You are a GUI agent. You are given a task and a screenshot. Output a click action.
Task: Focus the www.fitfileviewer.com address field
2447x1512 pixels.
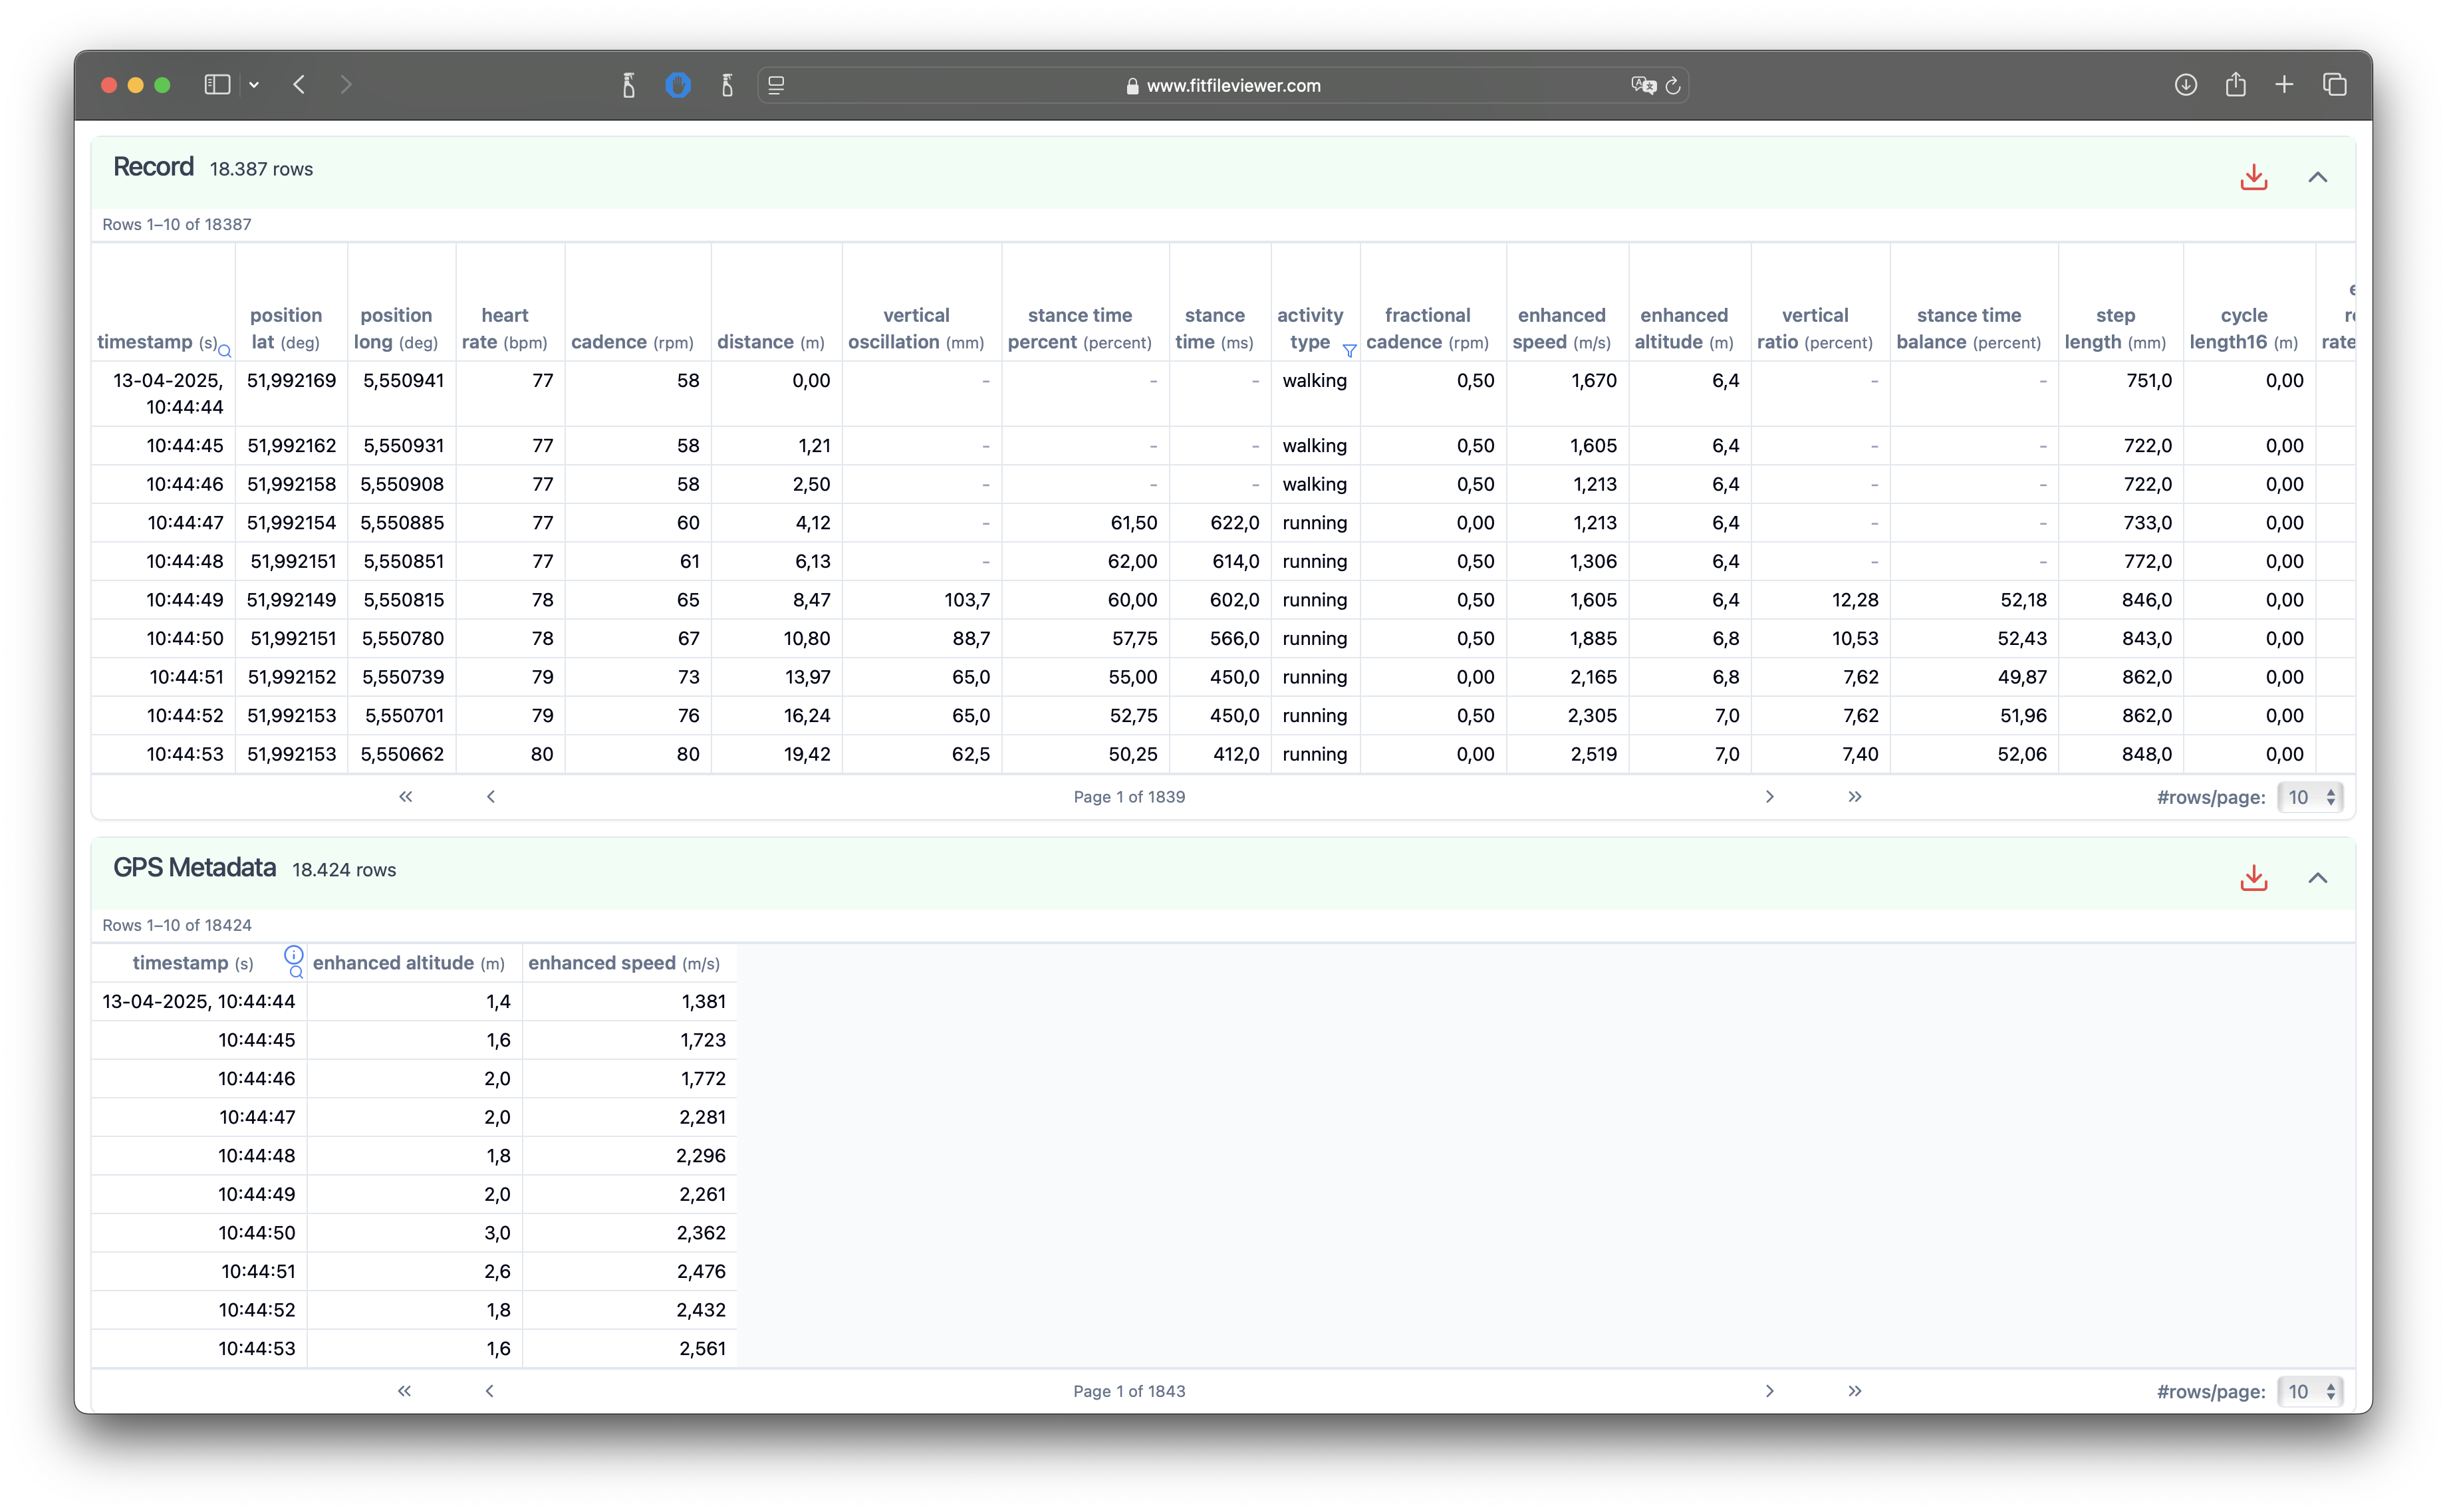click(x=1222, y=85)
